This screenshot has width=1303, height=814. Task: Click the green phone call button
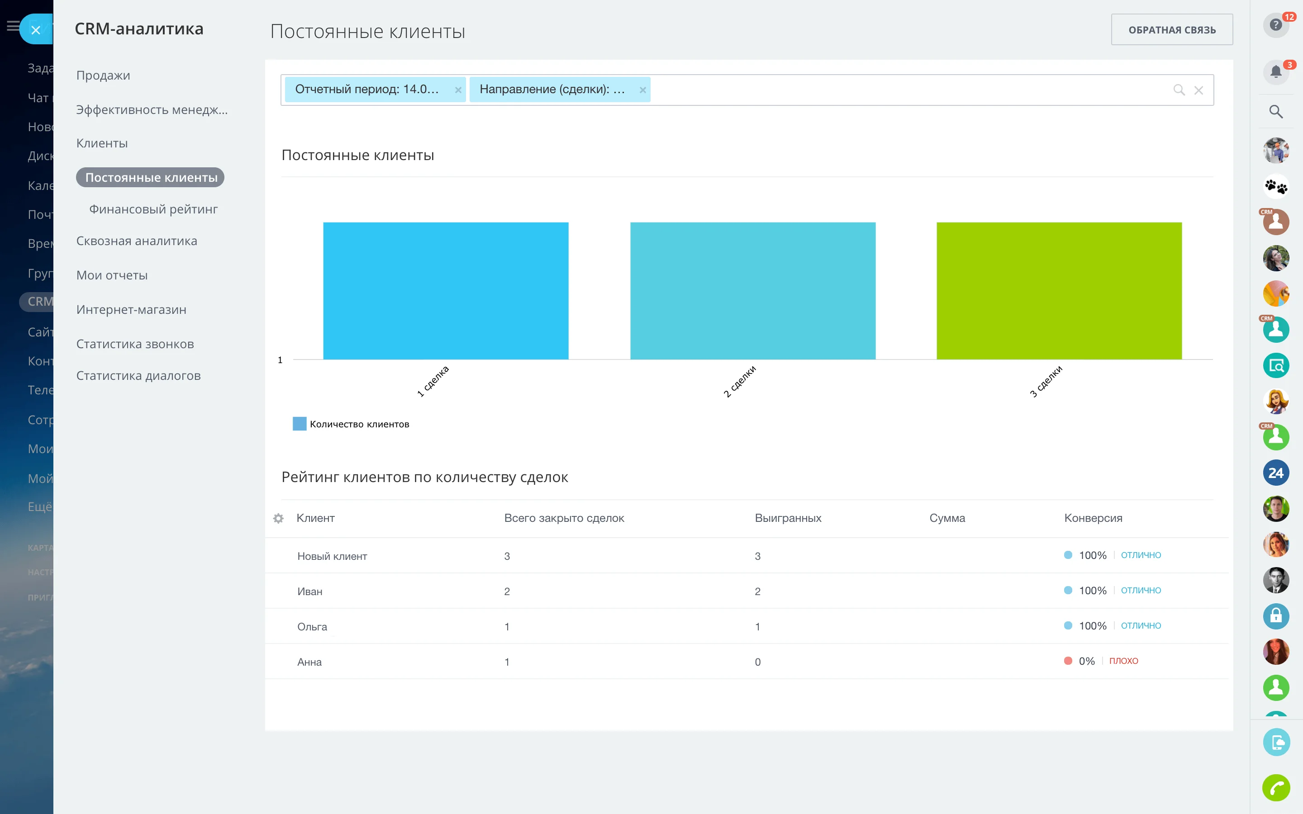point(1275,788)
